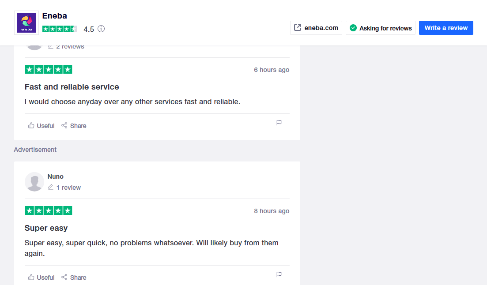487x285 pixels.
Task: Click the Eneba logo thumbnail
Action: coord(26,23)
